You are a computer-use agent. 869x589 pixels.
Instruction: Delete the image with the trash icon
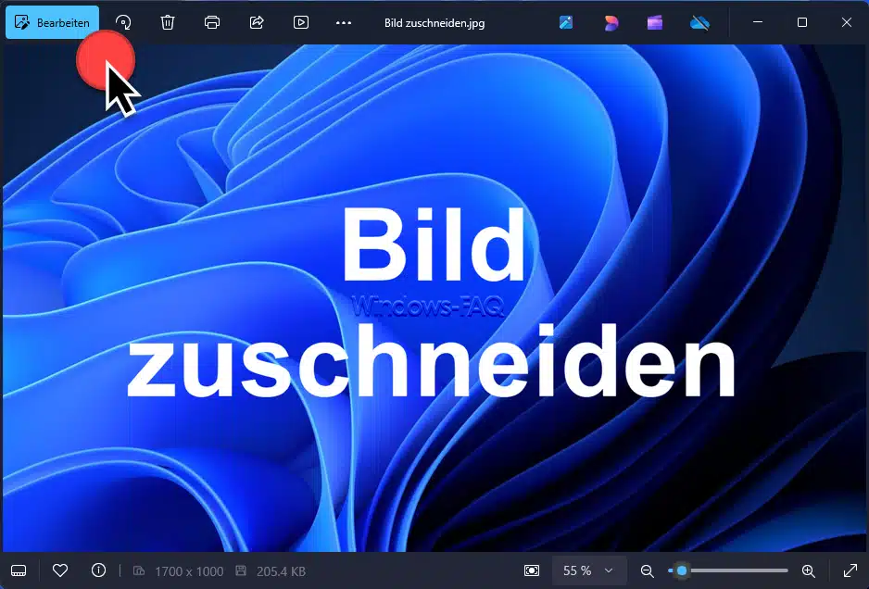click(168, 23)
